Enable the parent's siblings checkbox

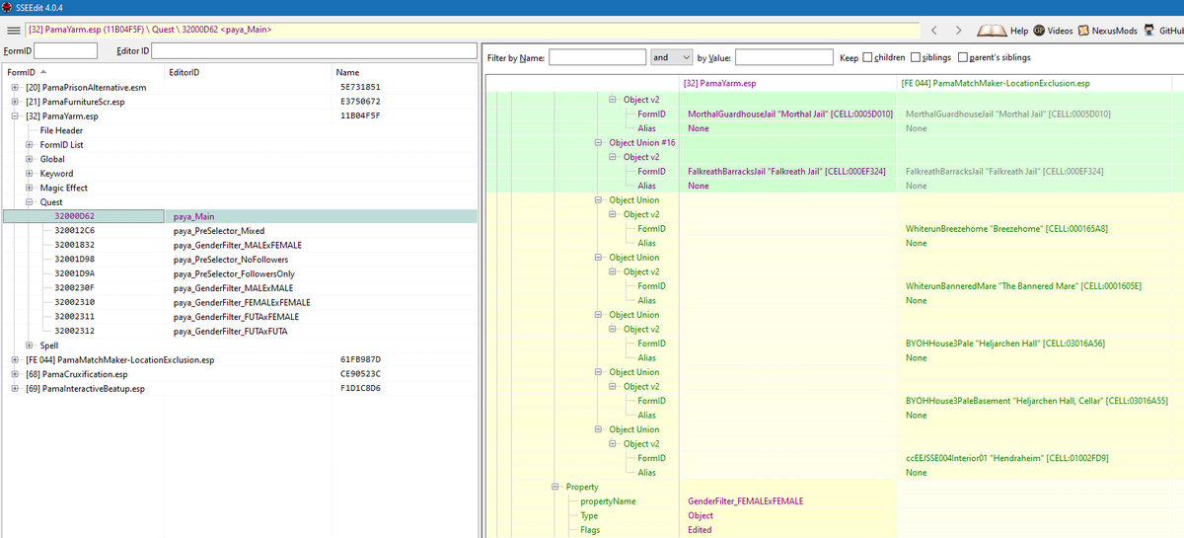pyautogui.click(x=962, y=57)
